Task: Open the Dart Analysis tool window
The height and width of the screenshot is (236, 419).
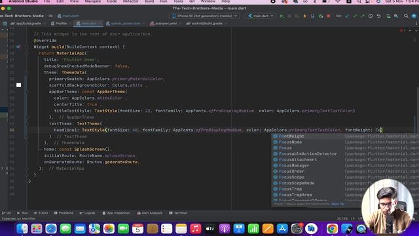Action: 149,213
